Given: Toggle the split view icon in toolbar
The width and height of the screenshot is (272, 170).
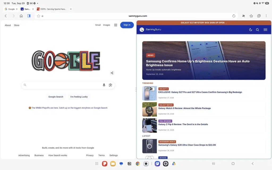Looking at the screenshot, I should tap(29, 16).
